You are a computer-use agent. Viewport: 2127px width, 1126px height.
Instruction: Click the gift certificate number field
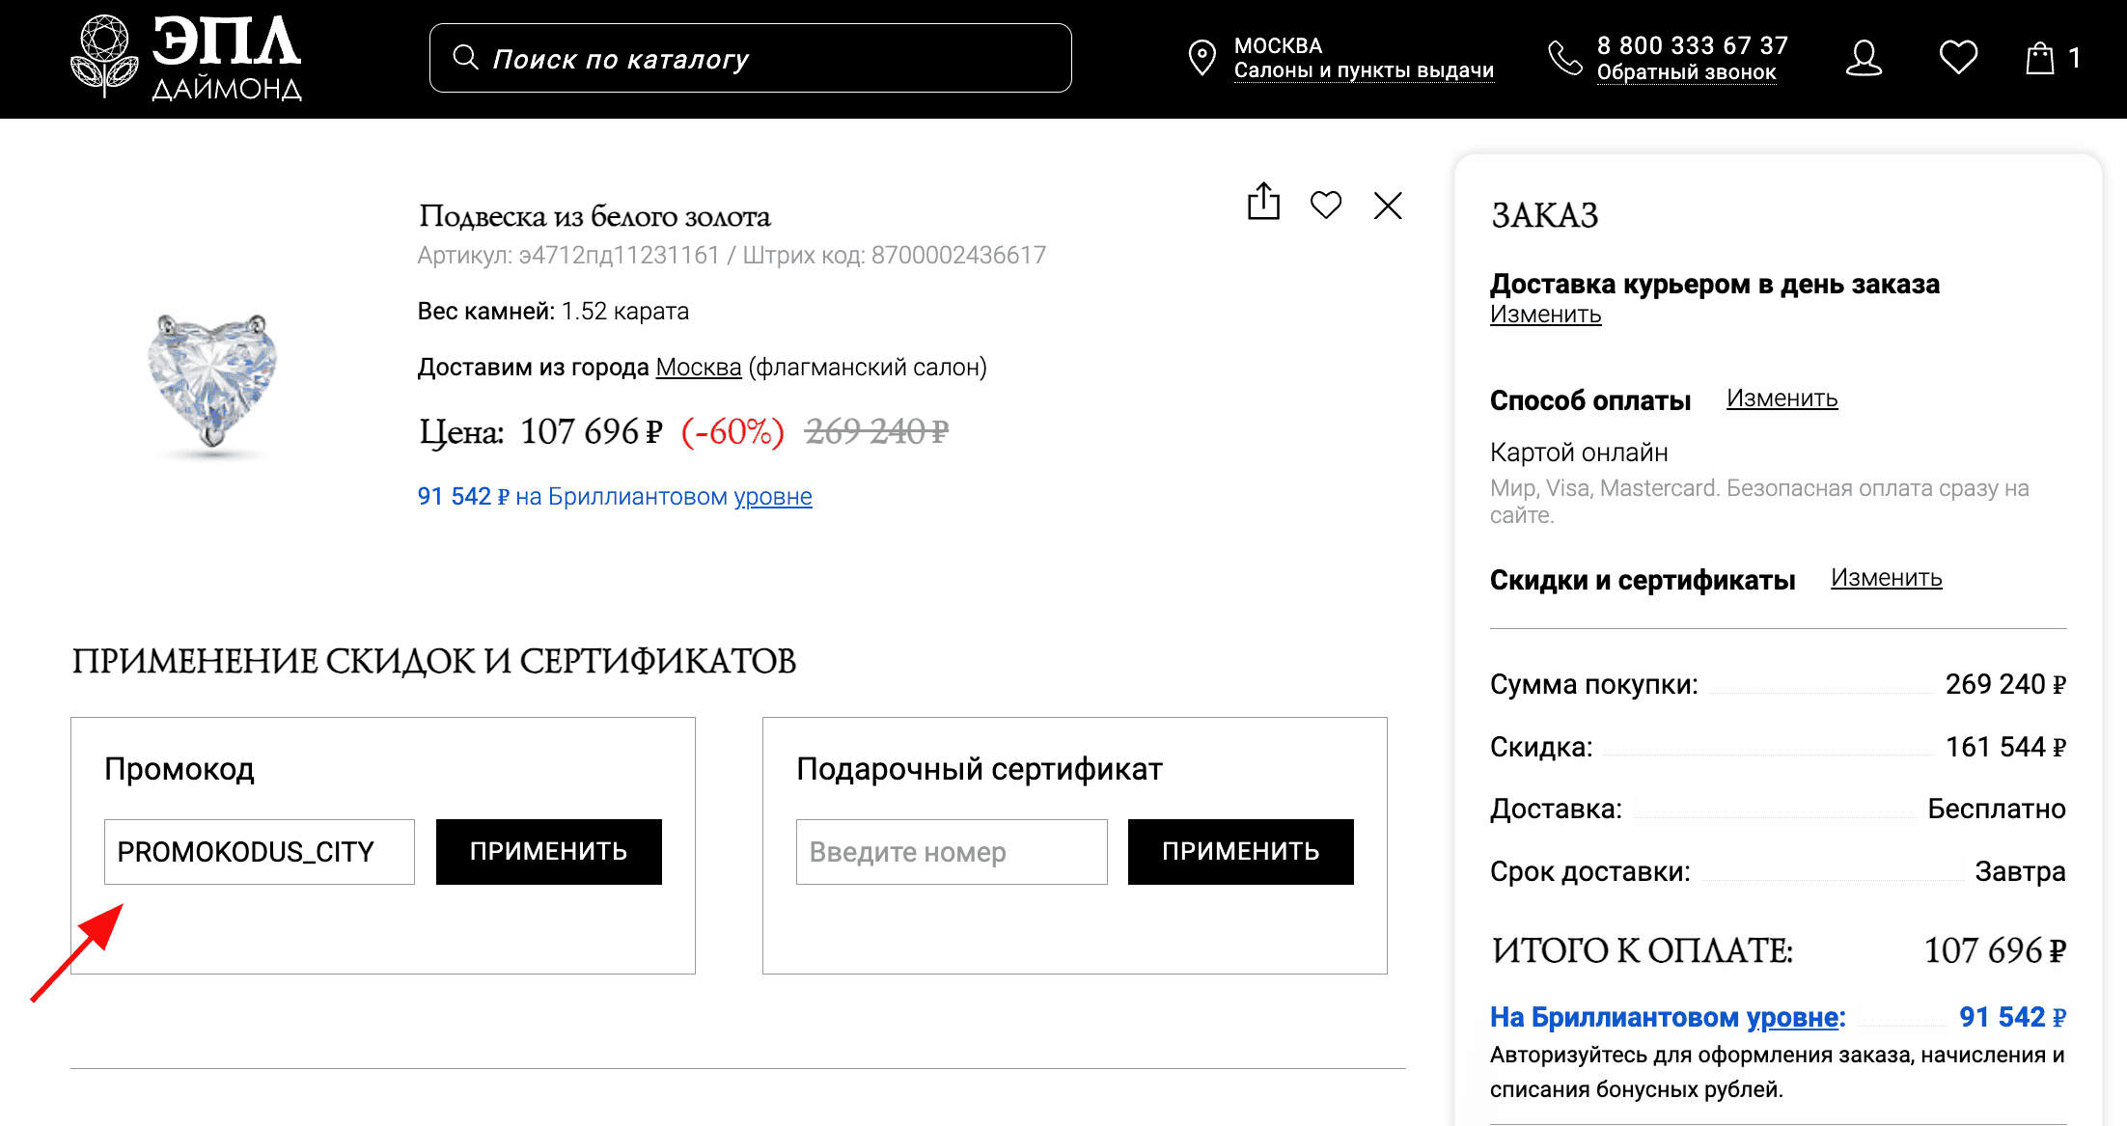(951, 851)
